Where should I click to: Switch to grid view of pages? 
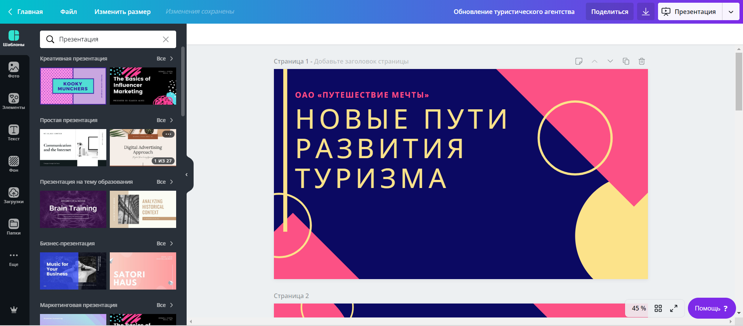tap(658, 308)
